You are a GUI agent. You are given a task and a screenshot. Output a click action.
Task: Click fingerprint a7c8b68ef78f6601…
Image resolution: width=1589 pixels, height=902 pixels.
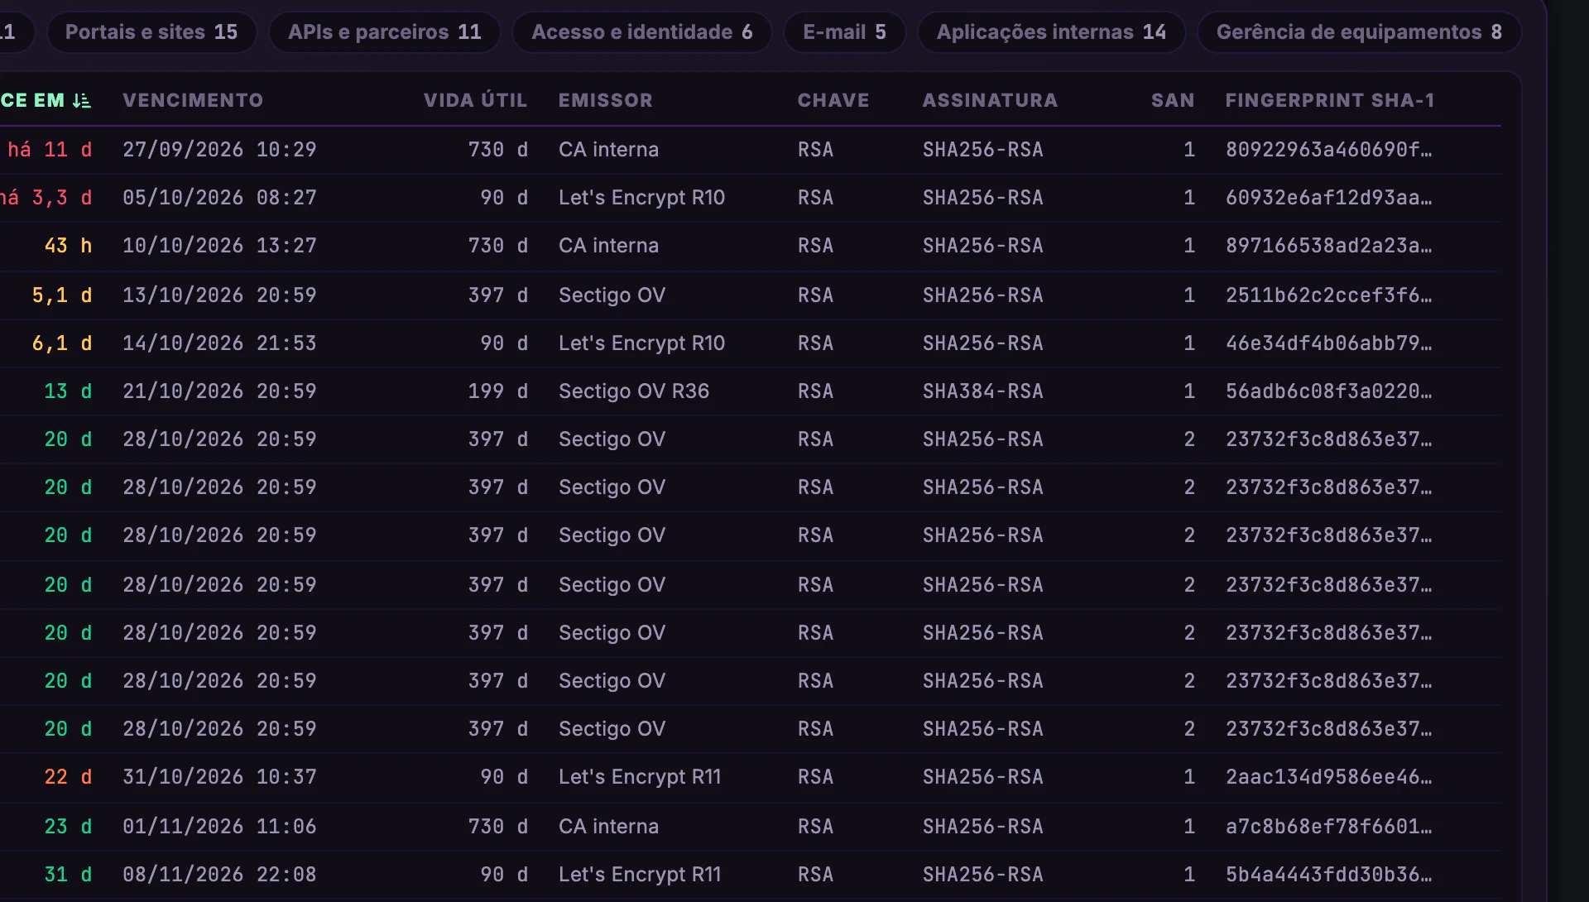1329,827
